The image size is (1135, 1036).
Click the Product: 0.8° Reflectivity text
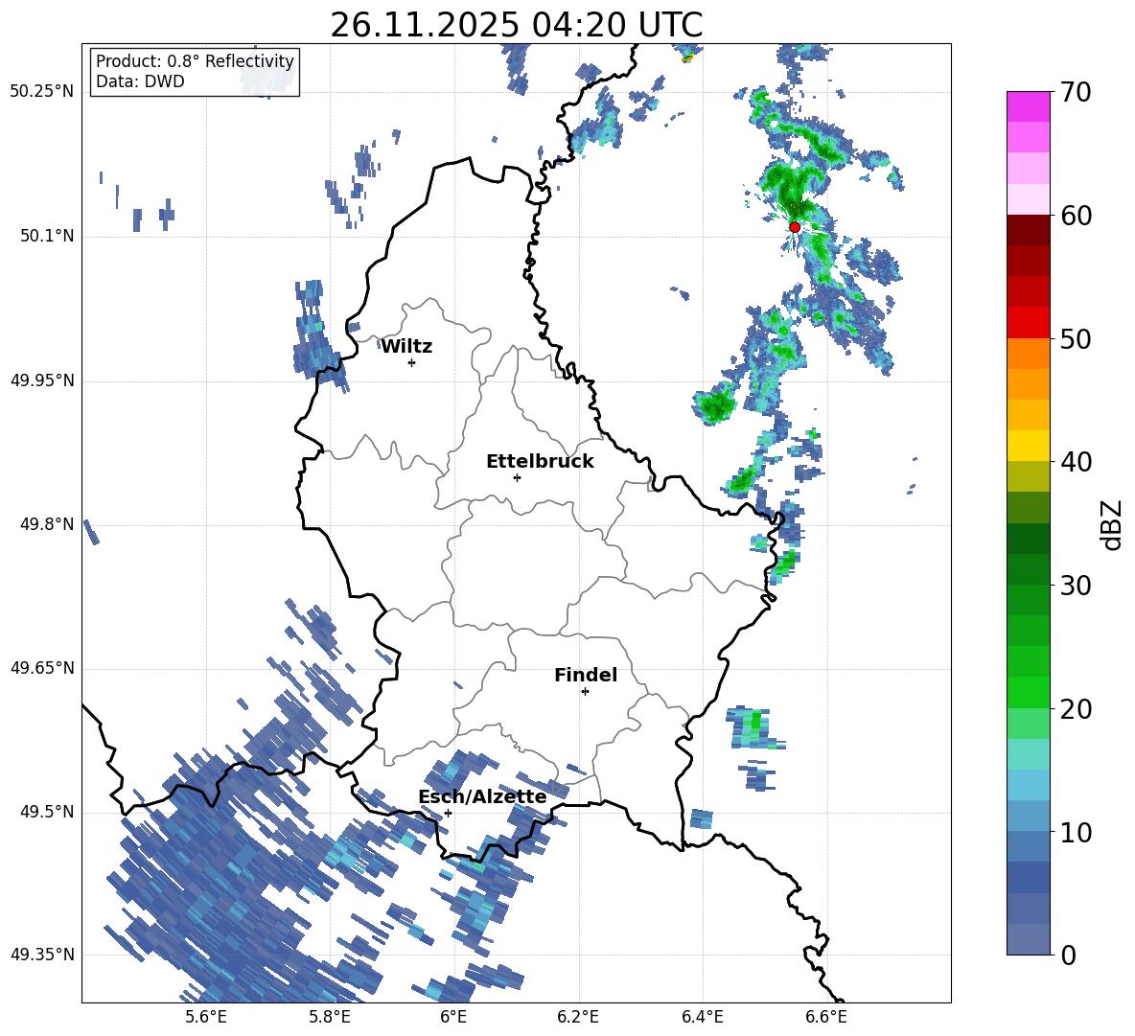tap(195, 60)
